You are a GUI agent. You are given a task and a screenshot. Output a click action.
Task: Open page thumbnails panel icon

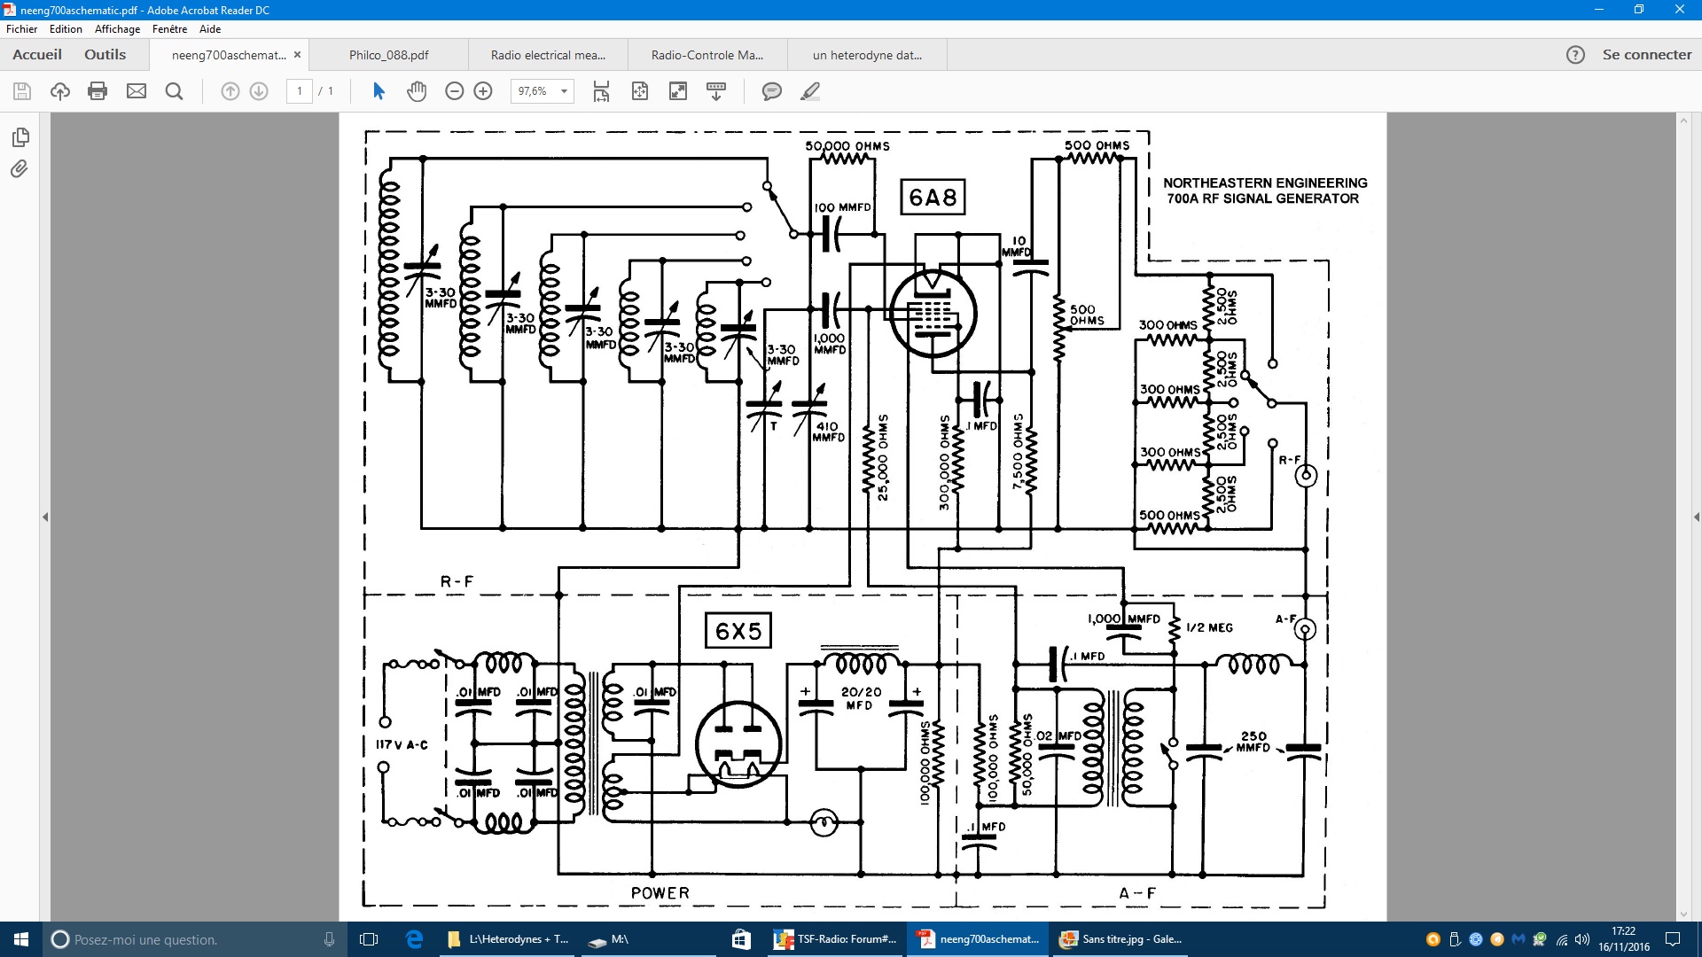point(21,137)
